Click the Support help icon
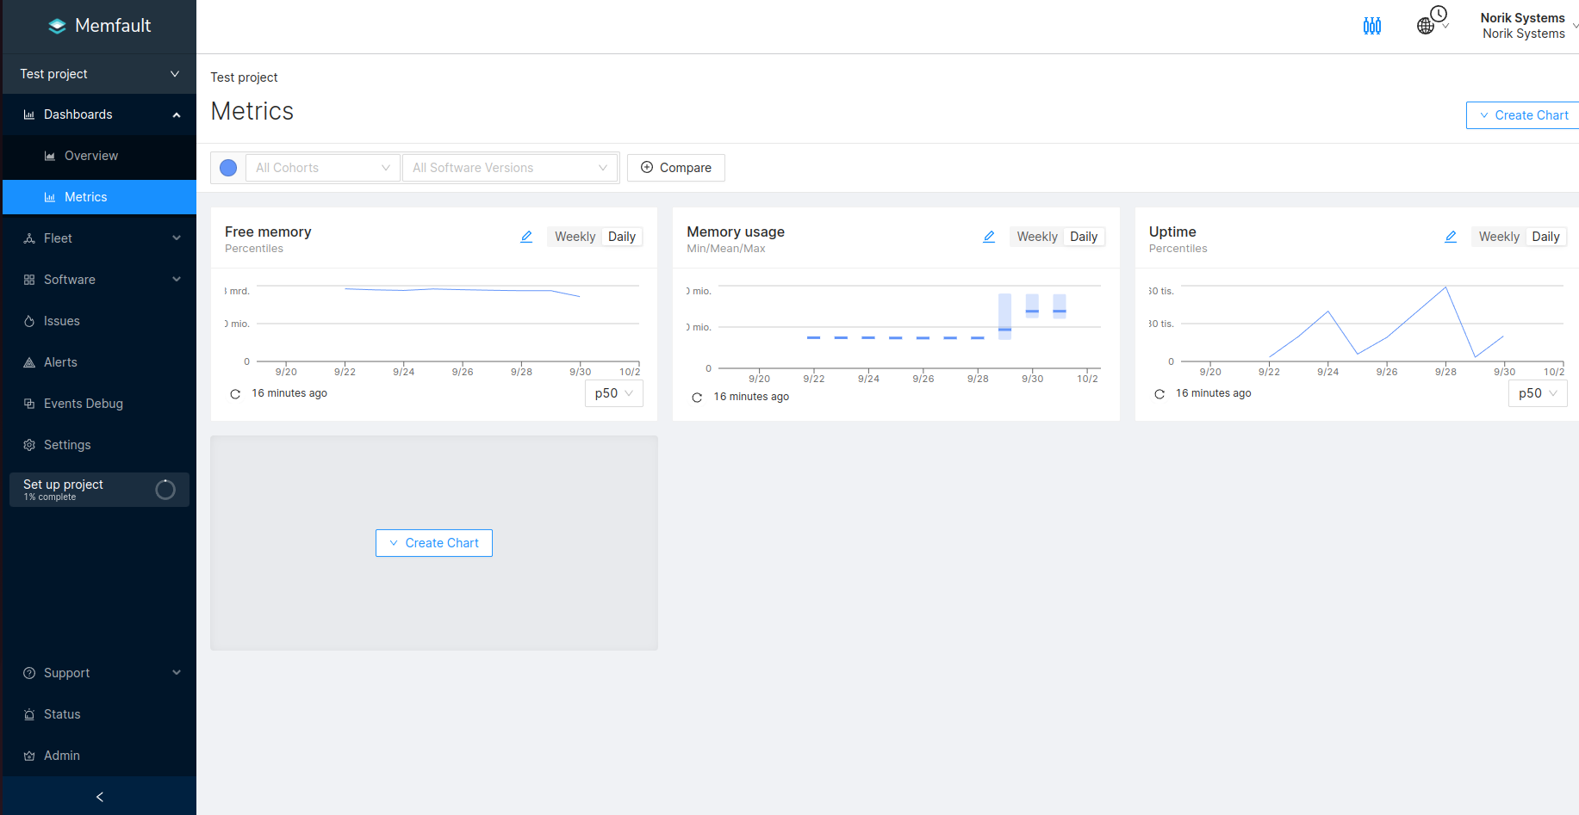The image size is (1579, 815). 29,673
